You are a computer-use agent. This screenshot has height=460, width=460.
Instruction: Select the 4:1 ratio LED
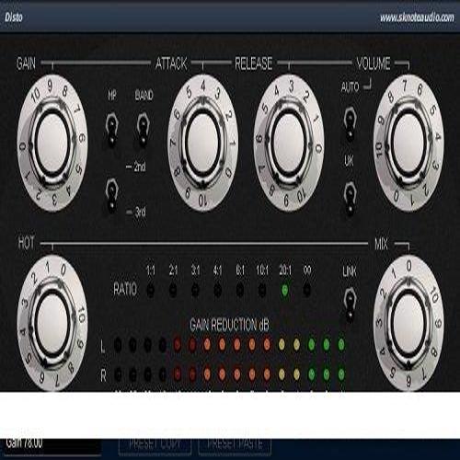pyautogui.click(x=217, y=290)
